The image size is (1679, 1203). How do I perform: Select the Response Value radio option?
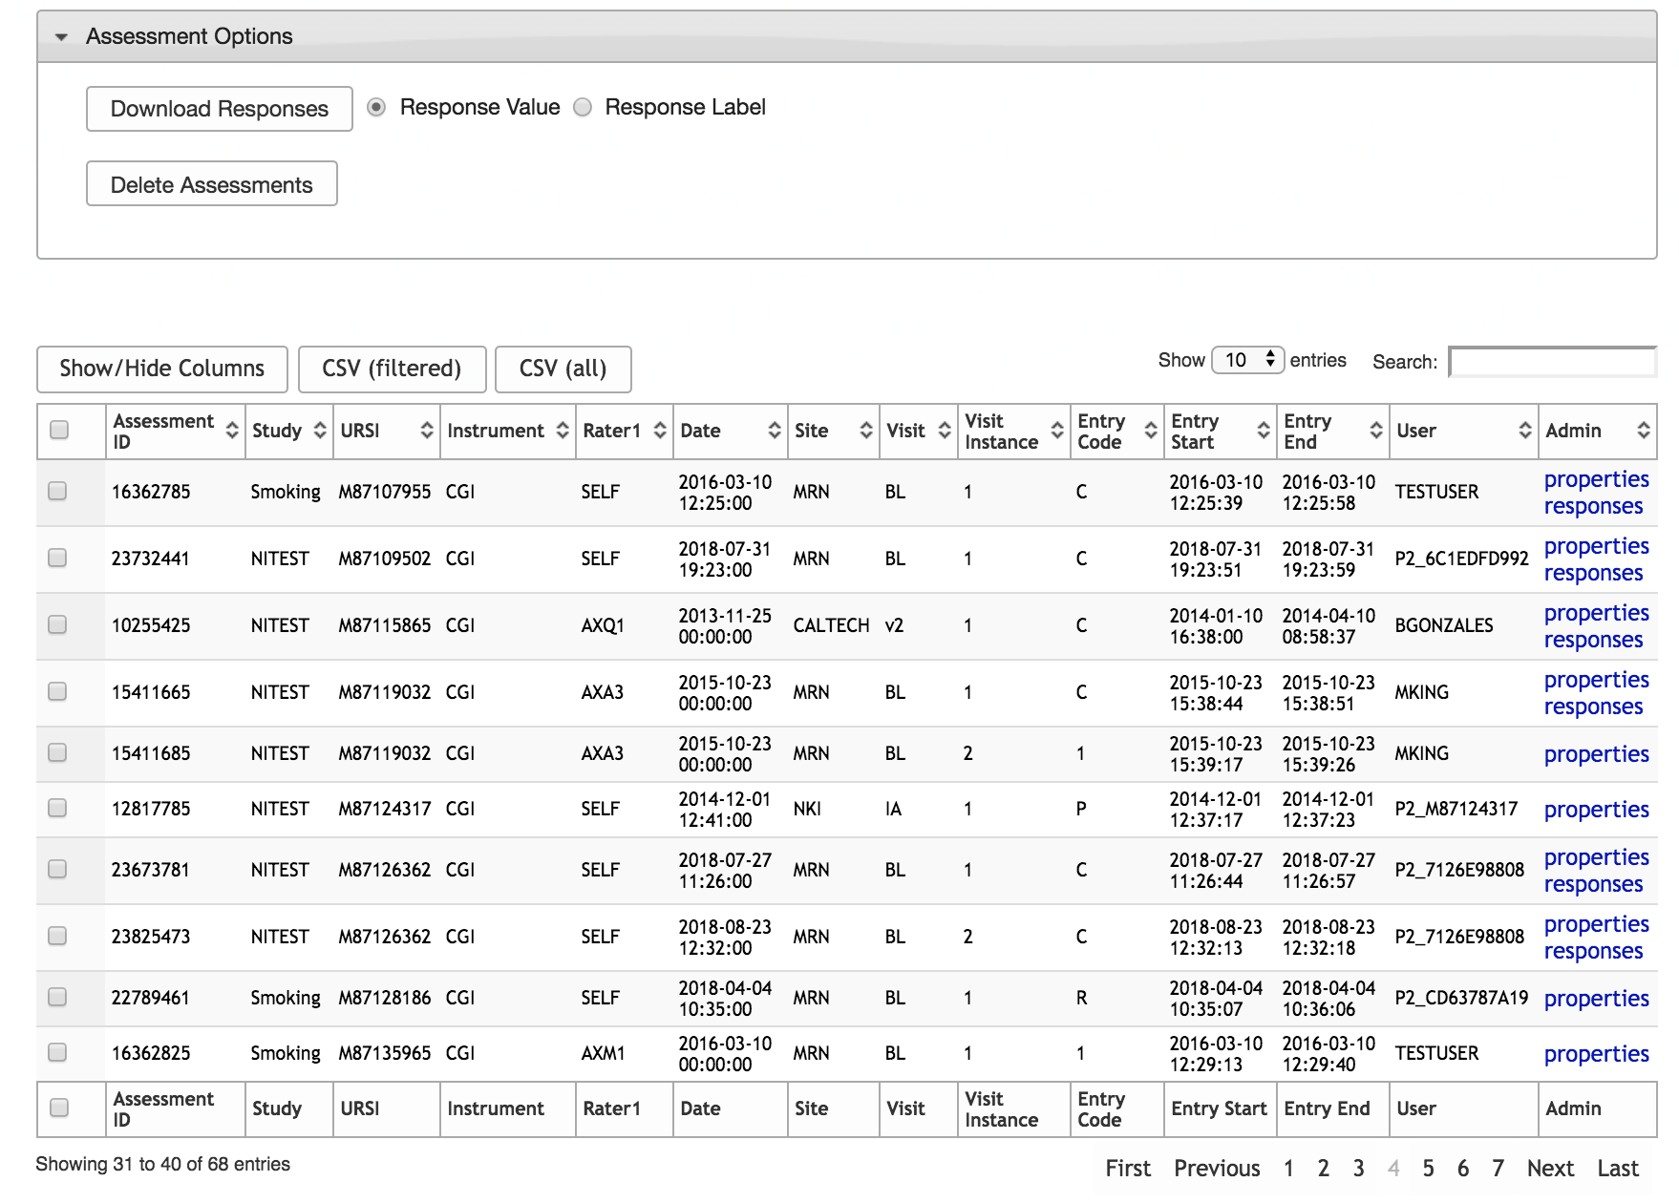[x=376, y=107]
